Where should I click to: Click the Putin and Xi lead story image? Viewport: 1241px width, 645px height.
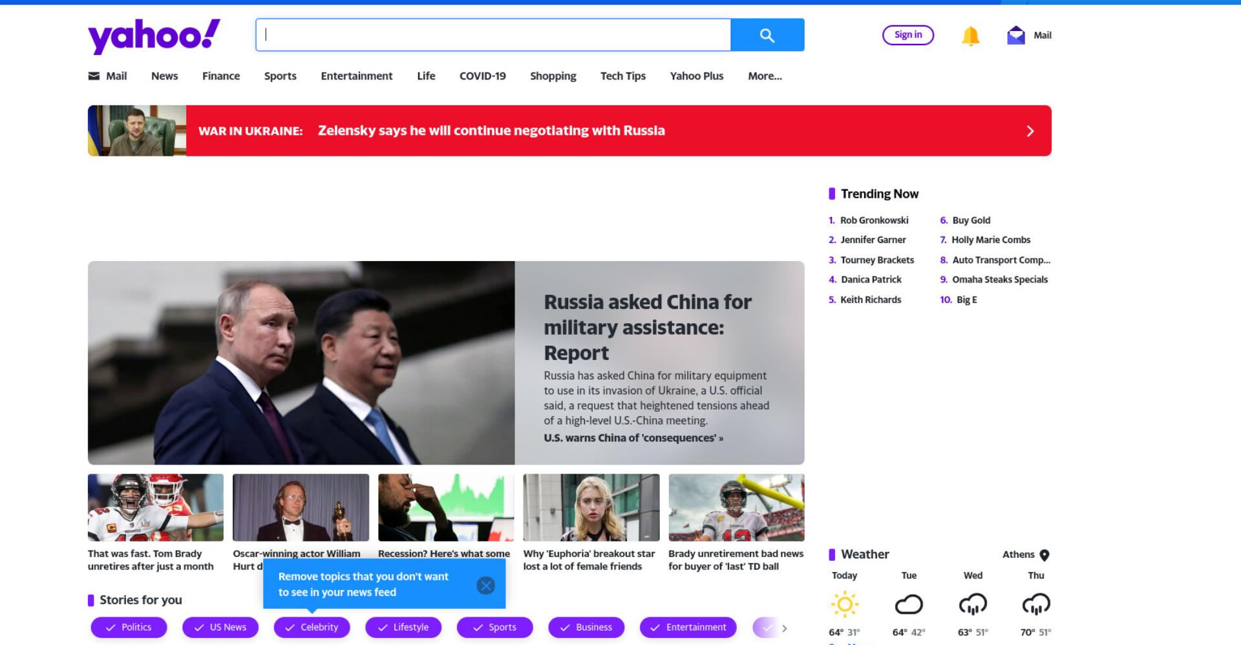click(301, 363)
